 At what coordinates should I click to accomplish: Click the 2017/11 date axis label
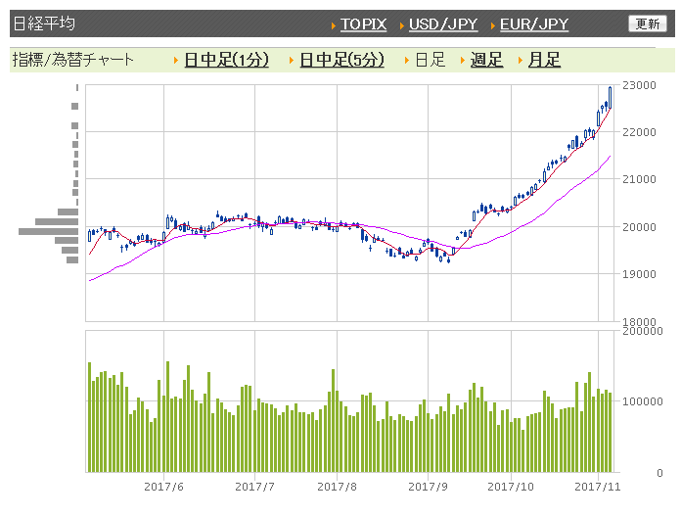(x=598, y=487)
